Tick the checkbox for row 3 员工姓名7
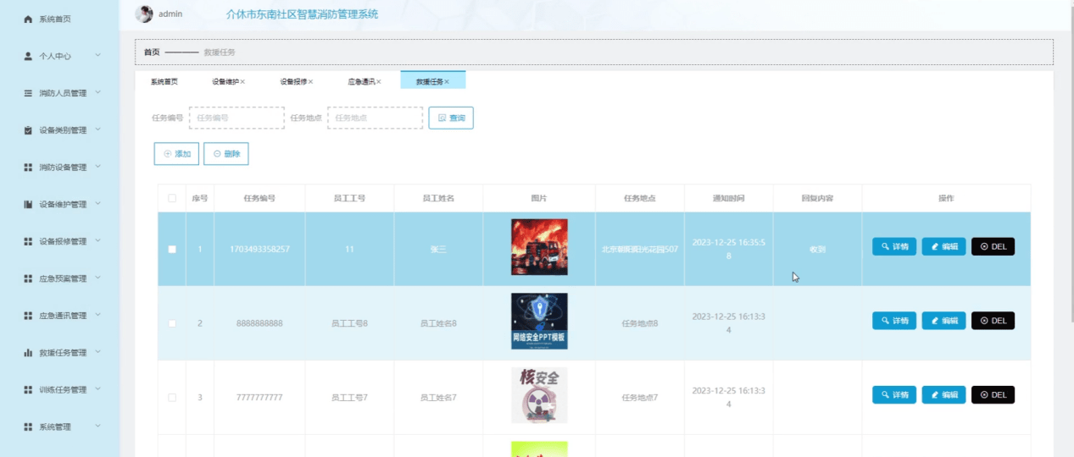 click(x=172, y=398)
